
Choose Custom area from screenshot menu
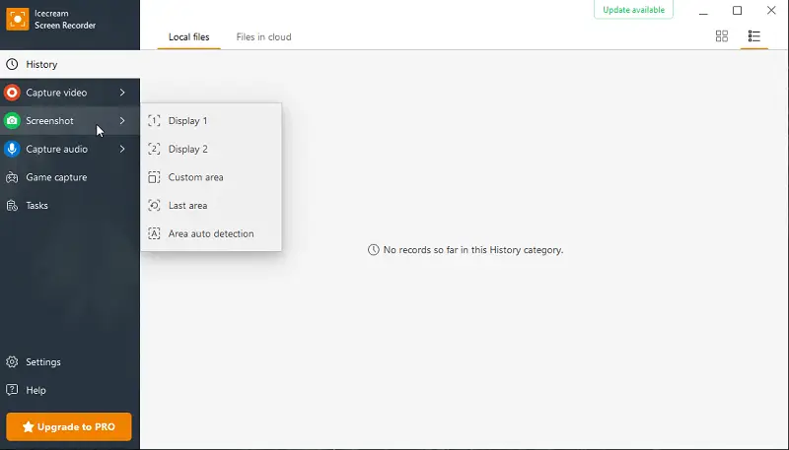[x=195, y=178]
